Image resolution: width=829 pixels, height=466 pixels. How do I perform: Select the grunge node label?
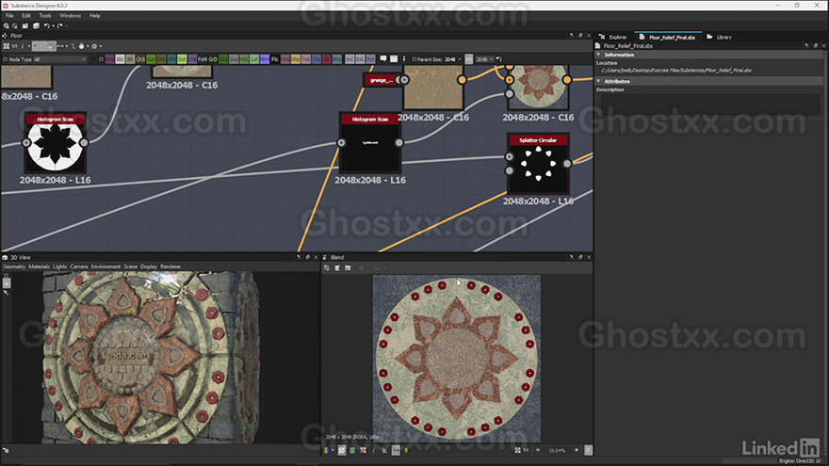(x=382, y=80)
